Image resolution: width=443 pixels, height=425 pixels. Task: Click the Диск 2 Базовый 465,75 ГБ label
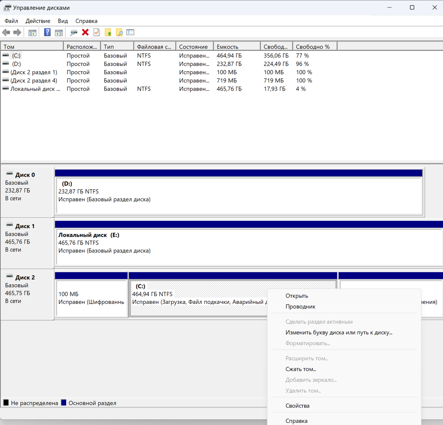(x=27, y=294)
